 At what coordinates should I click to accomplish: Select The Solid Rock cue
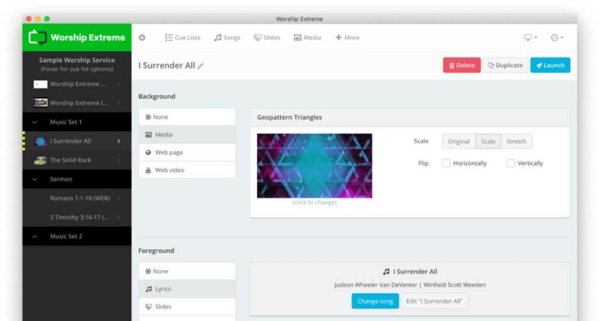pyautogui.click(x=77, y=160)
